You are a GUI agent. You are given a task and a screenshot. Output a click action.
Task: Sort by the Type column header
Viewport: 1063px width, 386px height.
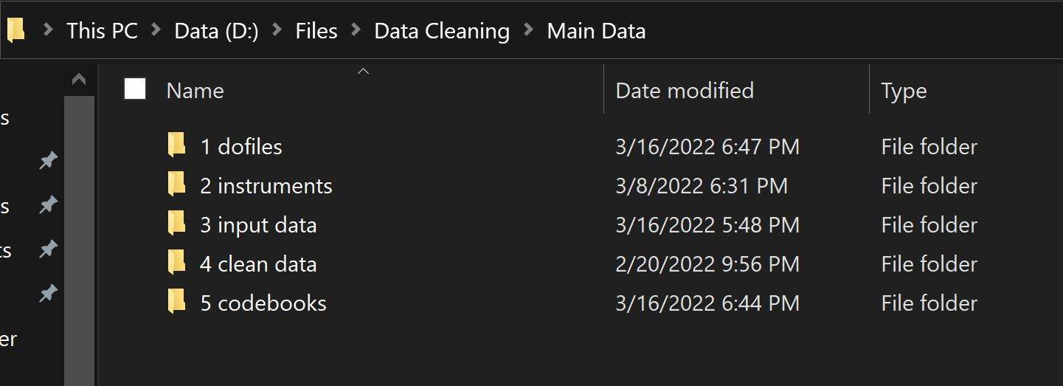click(x=904, y=91)
